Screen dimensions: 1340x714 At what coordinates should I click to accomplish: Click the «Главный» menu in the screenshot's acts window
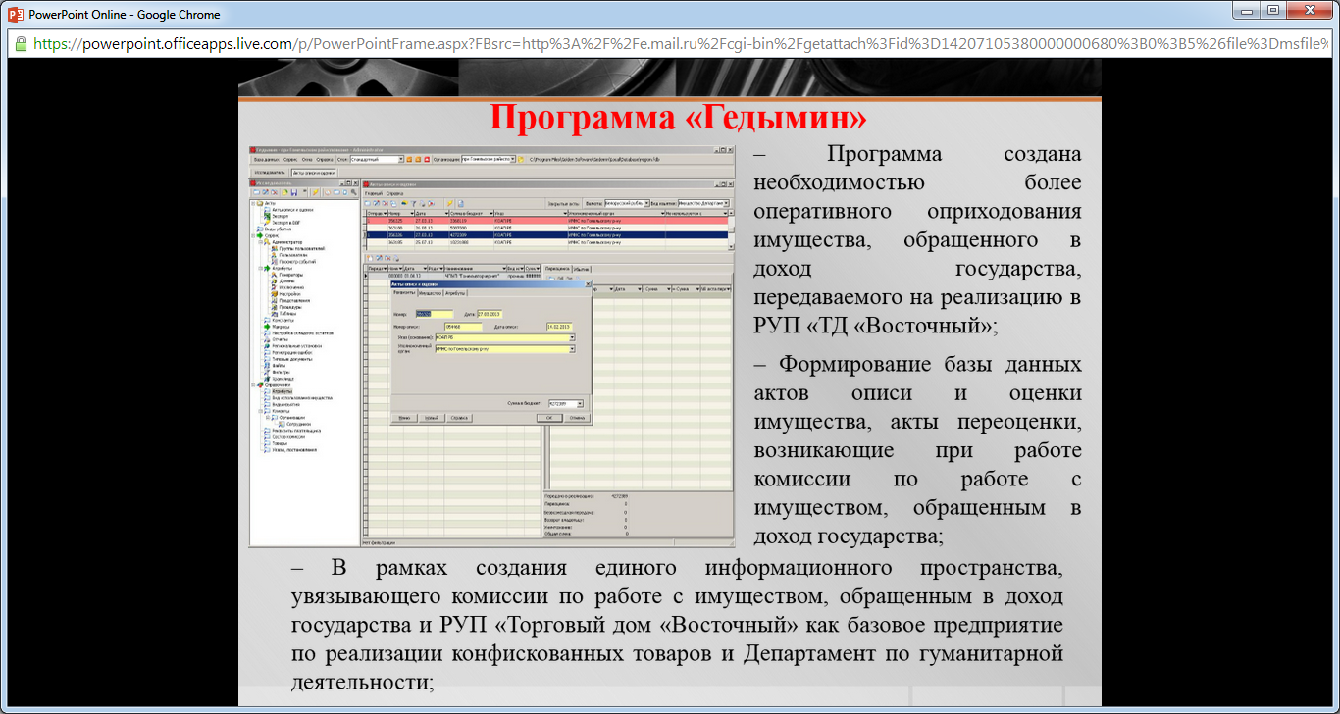(x=374, y=193)
